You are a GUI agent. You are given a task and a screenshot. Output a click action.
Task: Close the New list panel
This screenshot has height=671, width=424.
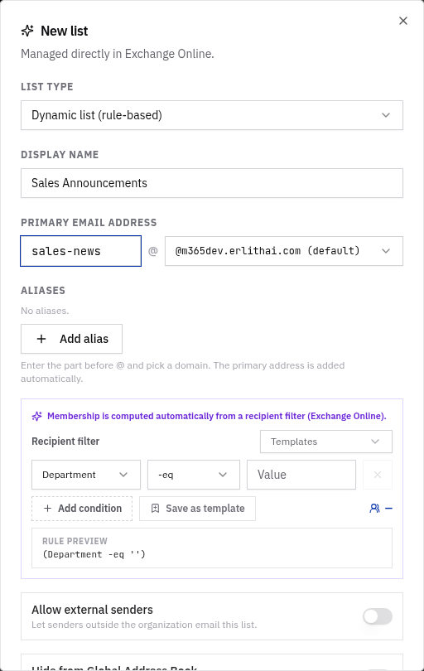tap(403, 21)
